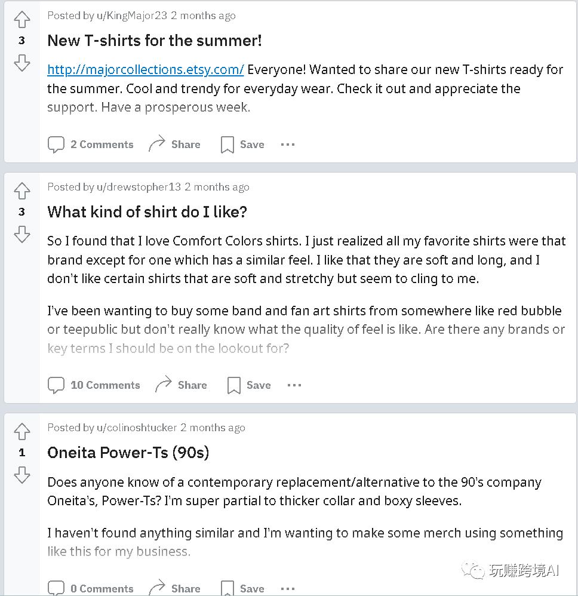The width and height of the screenshot is (578, 596).
Task: Downvote the Oneita Power-Ts post
Action: [x=22, y=475]
